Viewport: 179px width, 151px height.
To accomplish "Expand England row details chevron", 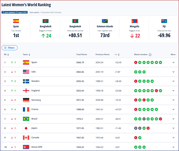I will tap(173, 90).
